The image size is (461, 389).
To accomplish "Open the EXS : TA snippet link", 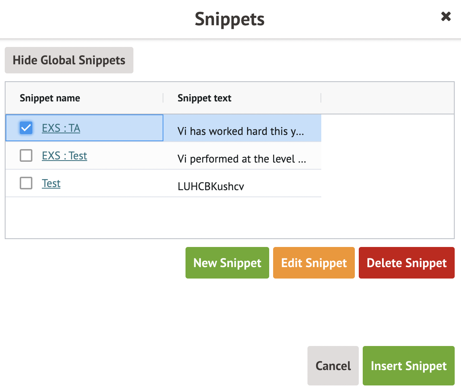I will tap(61, 128).
